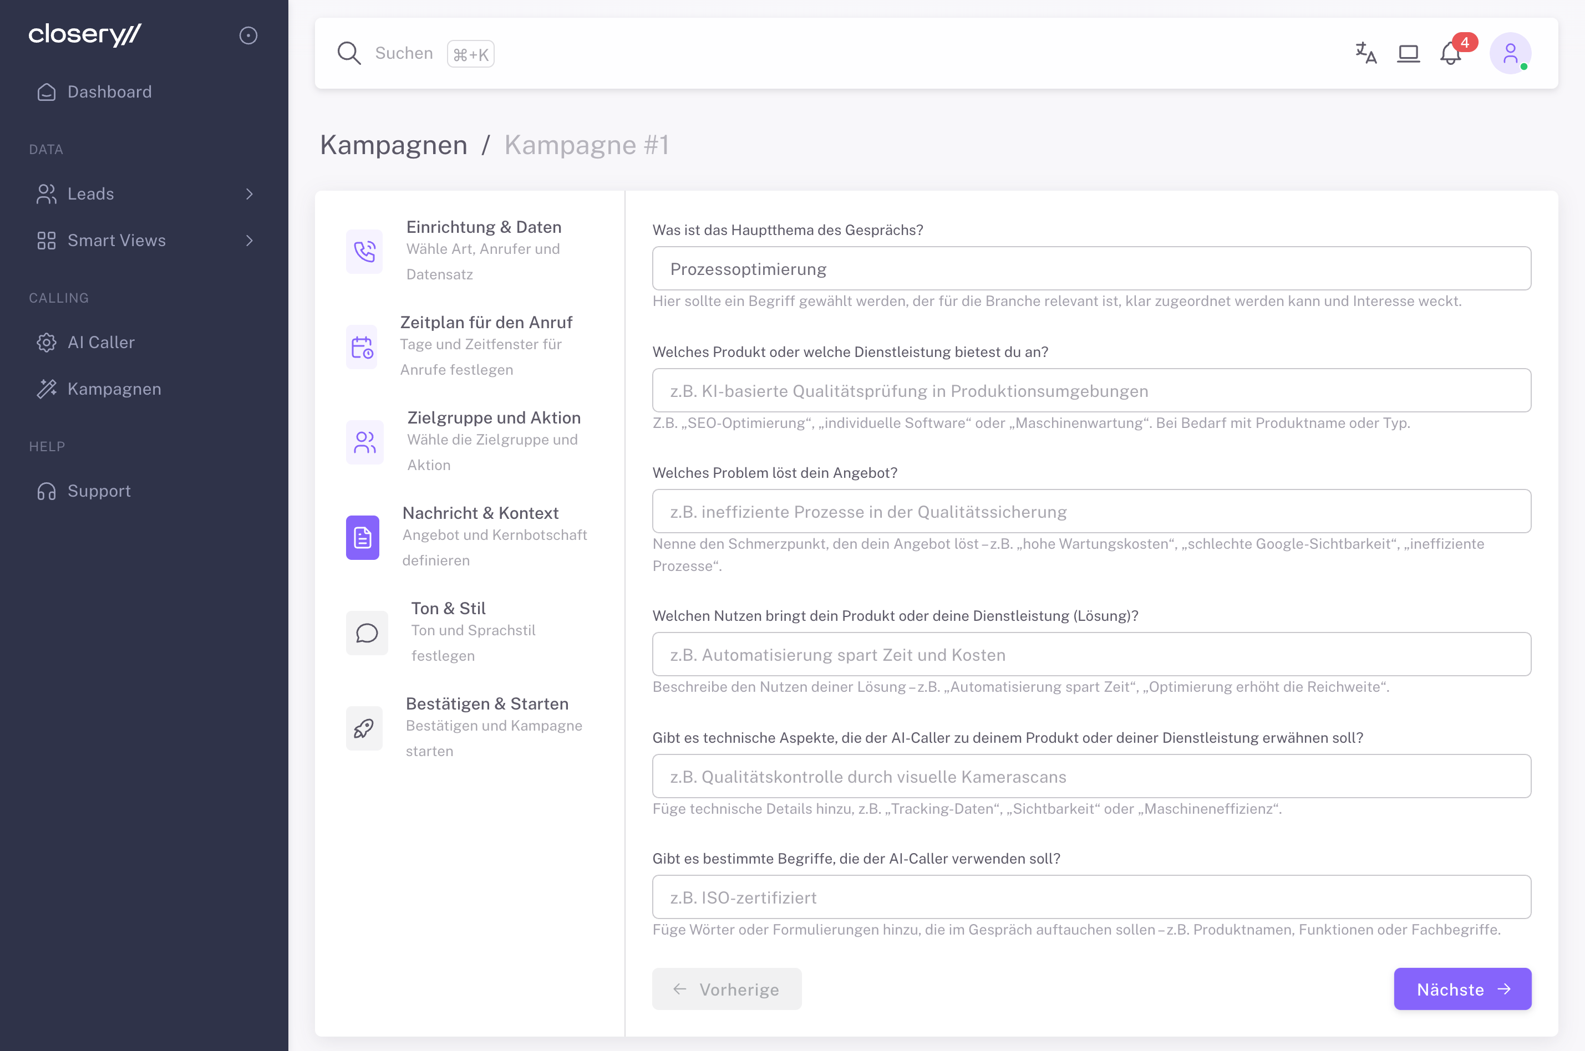The width and height of the screenshot is (1585, 1051).
Task: Click the Einrichtung & Daten phone icon
Action: 364,251
